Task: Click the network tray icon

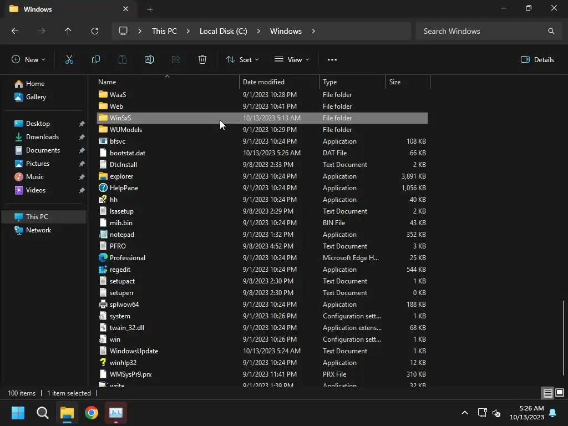Action: (482, 413)
